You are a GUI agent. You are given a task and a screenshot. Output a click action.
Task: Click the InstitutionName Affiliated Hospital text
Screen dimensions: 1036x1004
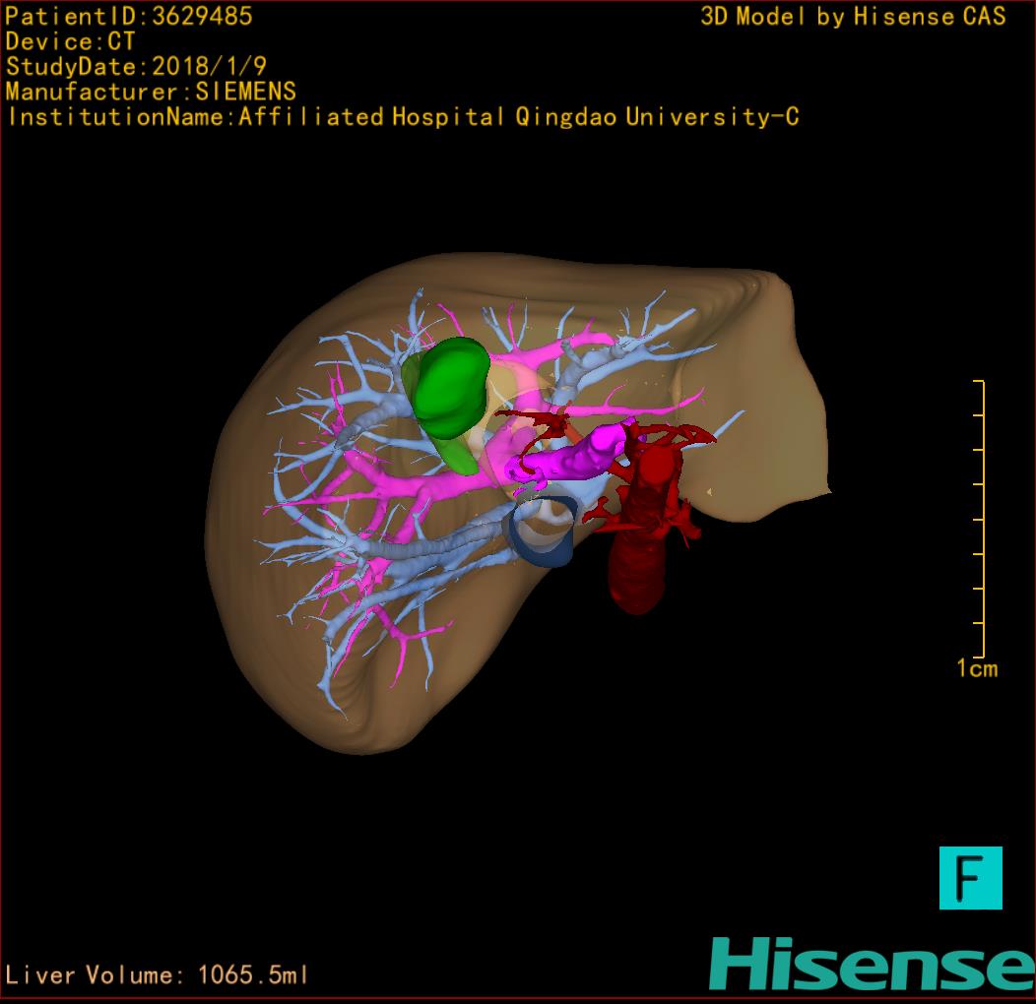coord(403,117)
